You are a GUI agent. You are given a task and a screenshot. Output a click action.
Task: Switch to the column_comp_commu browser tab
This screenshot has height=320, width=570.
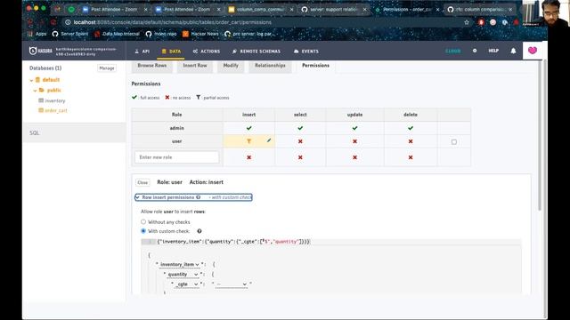[x=261, y=10]
